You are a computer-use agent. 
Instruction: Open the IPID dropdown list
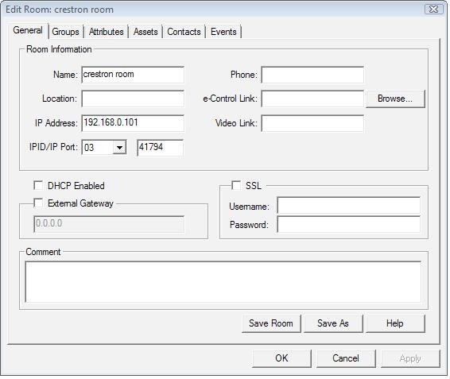[120, 148]
